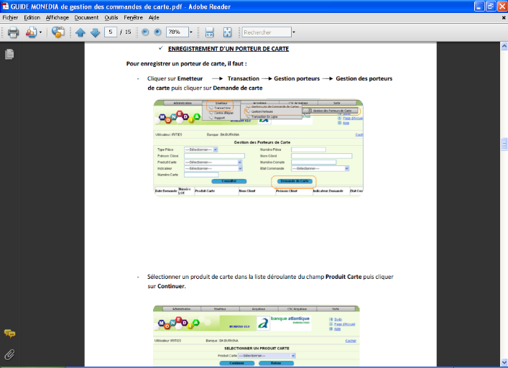
Task: Open the Document menu
Action: 86,17
